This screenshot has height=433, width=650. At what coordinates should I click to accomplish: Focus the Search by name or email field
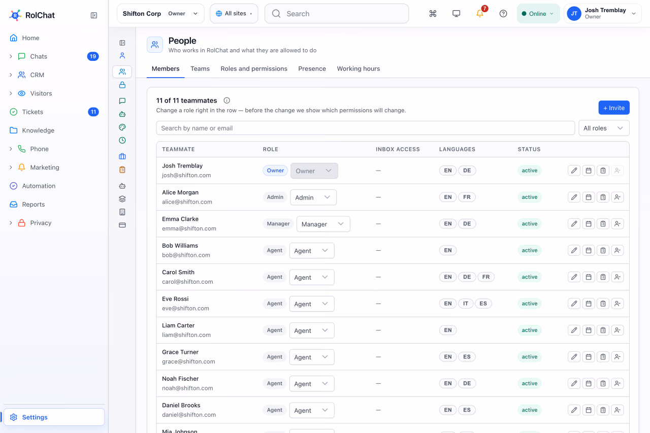click(x=366, y=128)
